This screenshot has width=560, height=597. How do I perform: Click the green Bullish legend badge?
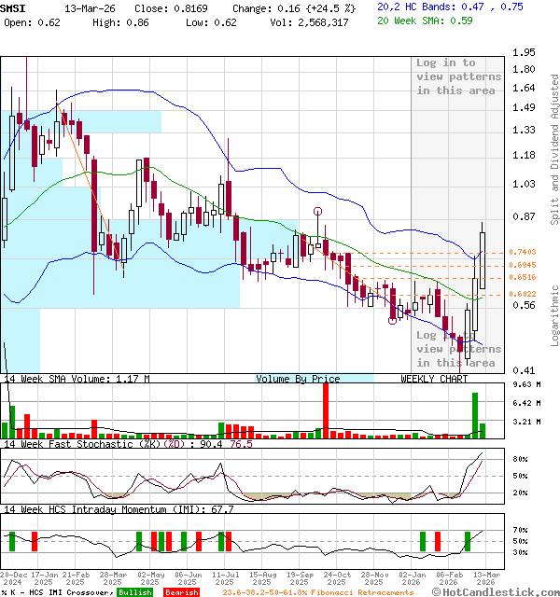134,592
